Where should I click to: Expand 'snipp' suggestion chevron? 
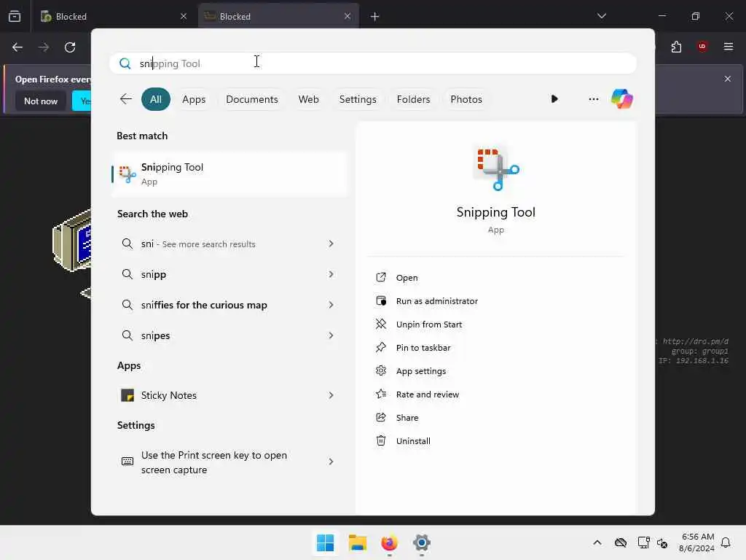tap(331, 274)
